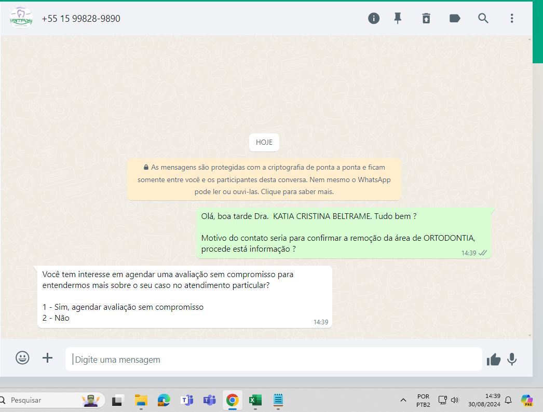543x412 pixels.
Task: Open the emoji picker
Action: (x=22, y=358)
